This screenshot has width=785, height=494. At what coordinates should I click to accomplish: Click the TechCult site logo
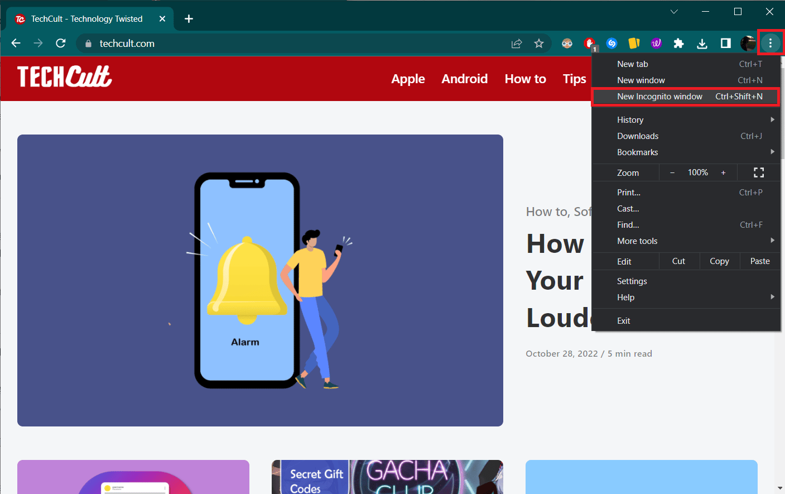tap(64, 76)
